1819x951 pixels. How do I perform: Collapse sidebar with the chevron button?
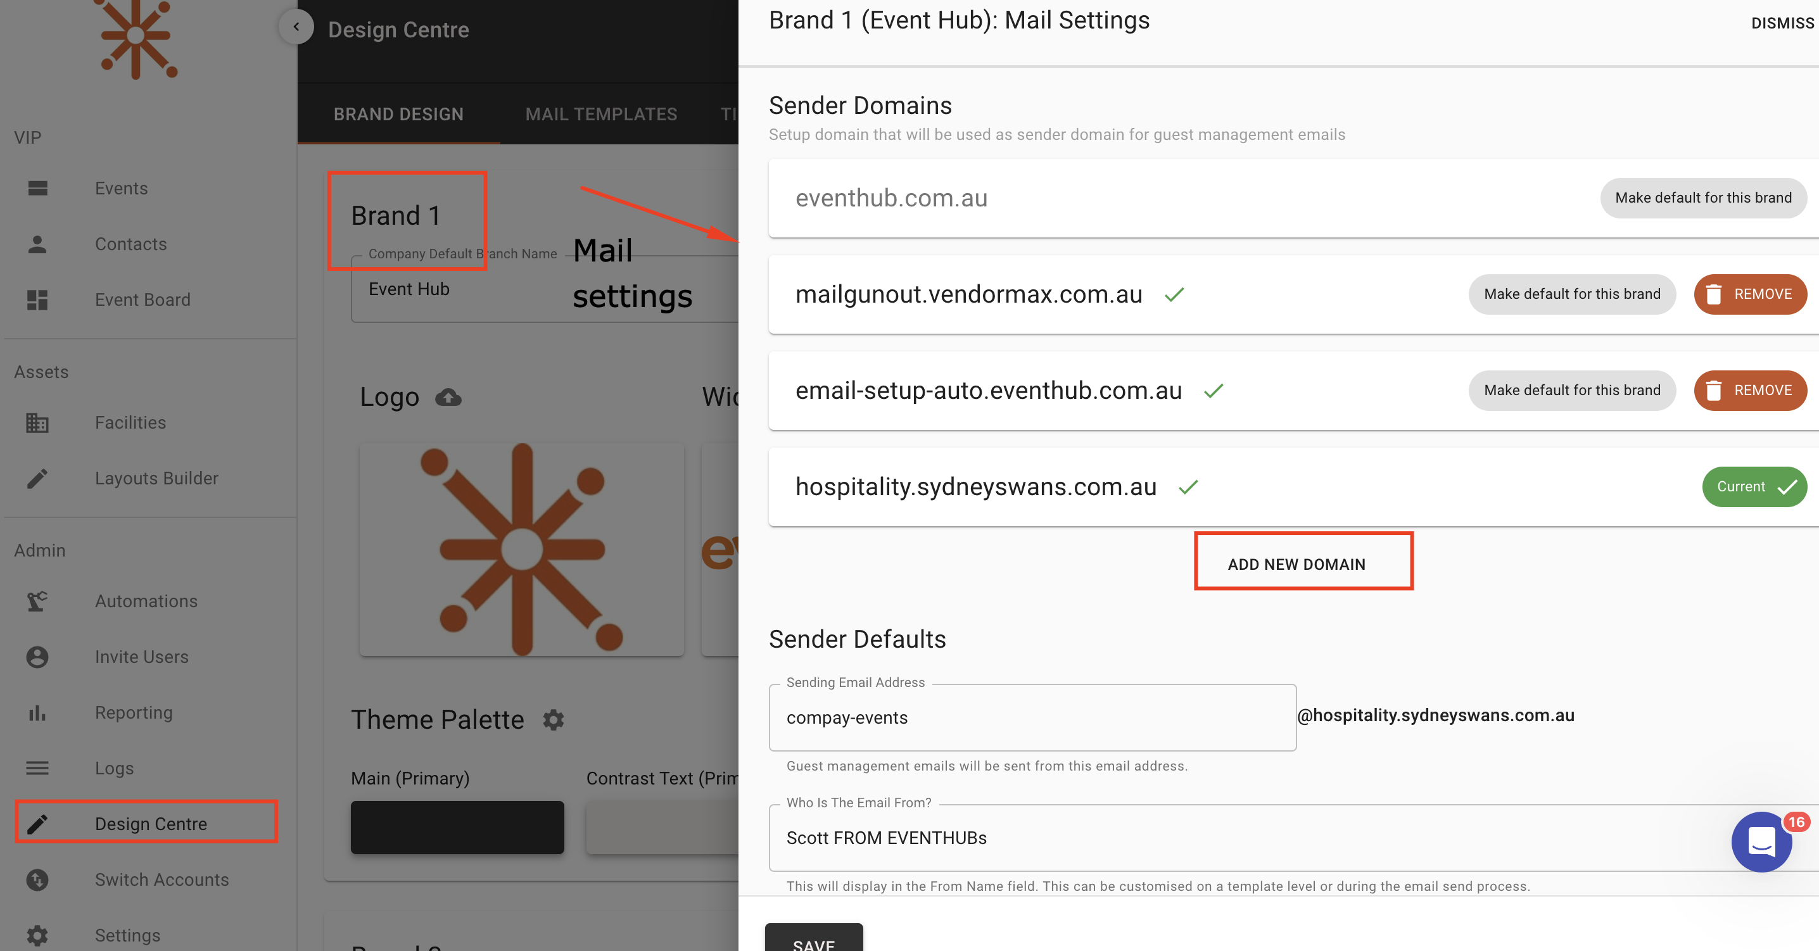point(296,27)
